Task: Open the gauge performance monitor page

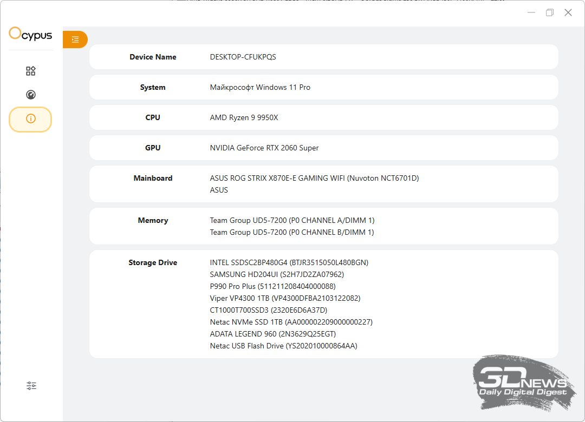Action: (31, 95)
